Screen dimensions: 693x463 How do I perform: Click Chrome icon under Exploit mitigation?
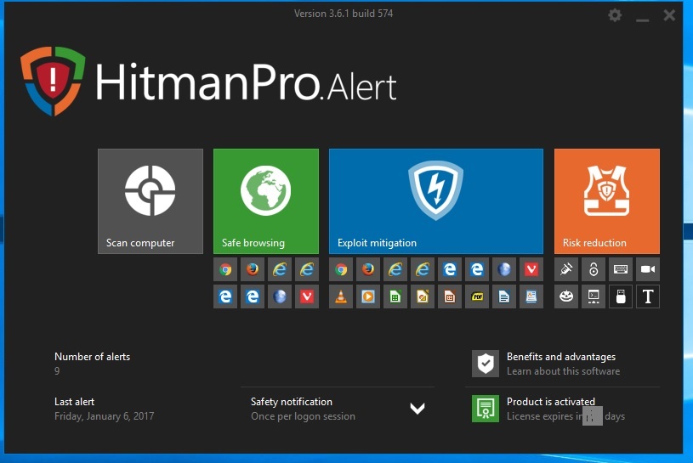pos(341,269)
